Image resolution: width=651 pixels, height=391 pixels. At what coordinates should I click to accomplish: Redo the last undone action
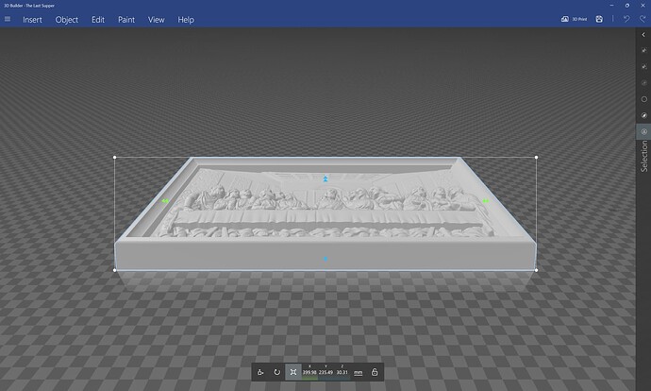(x=643, y=19)
